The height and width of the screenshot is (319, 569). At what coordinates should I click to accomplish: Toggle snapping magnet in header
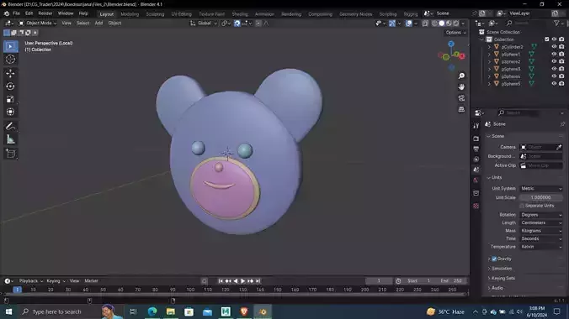pos(237,24)
